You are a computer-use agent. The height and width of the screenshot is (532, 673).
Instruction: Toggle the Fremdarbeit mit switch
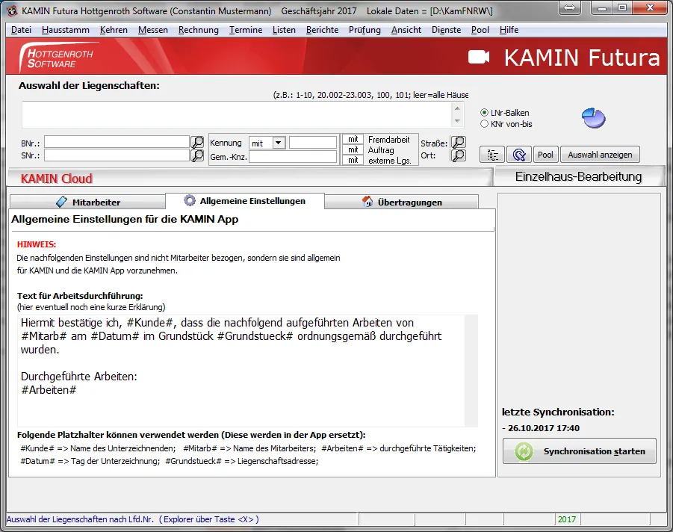(353, 140)
